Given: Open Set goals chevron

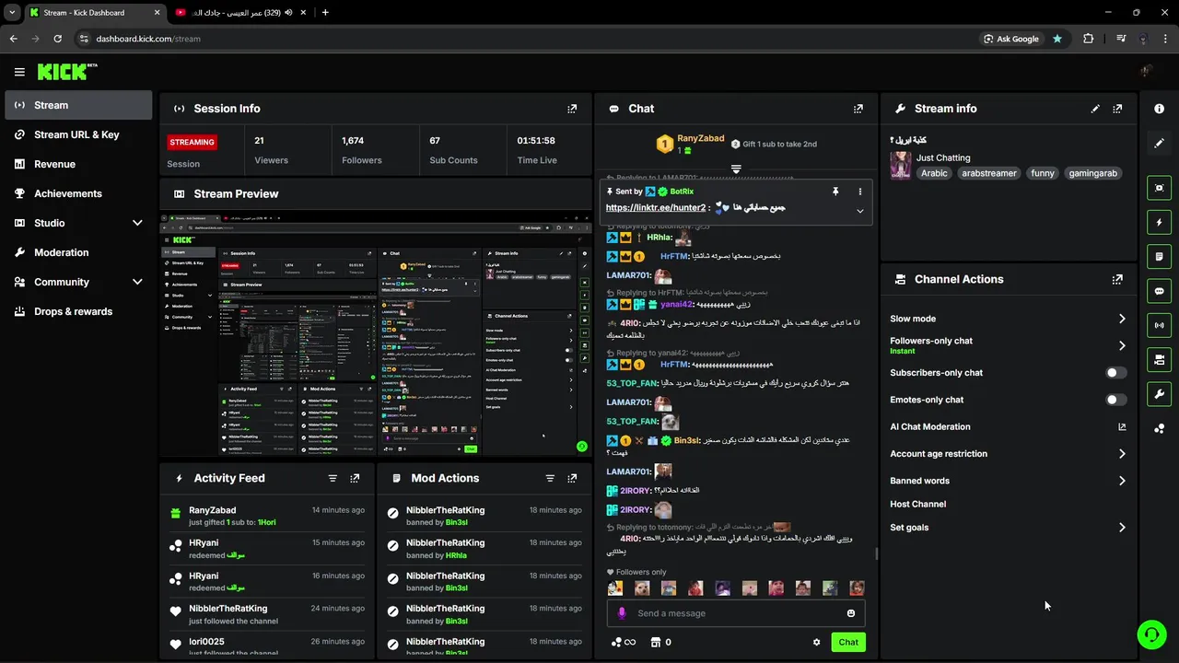Looking at the screenshot, I should click(x=1122, y=528).
